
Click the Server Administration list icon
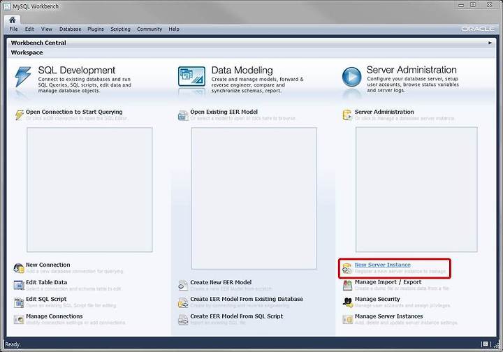pos(347,115)
